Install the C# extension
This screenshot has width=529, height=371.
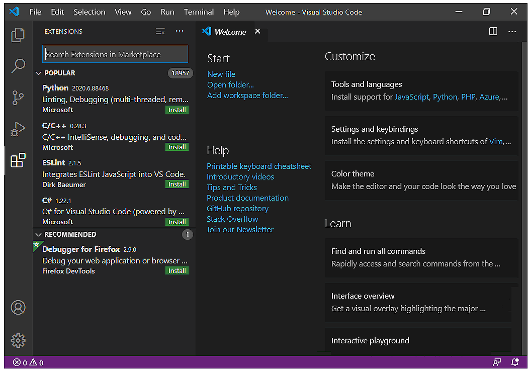tap(177, 222)
